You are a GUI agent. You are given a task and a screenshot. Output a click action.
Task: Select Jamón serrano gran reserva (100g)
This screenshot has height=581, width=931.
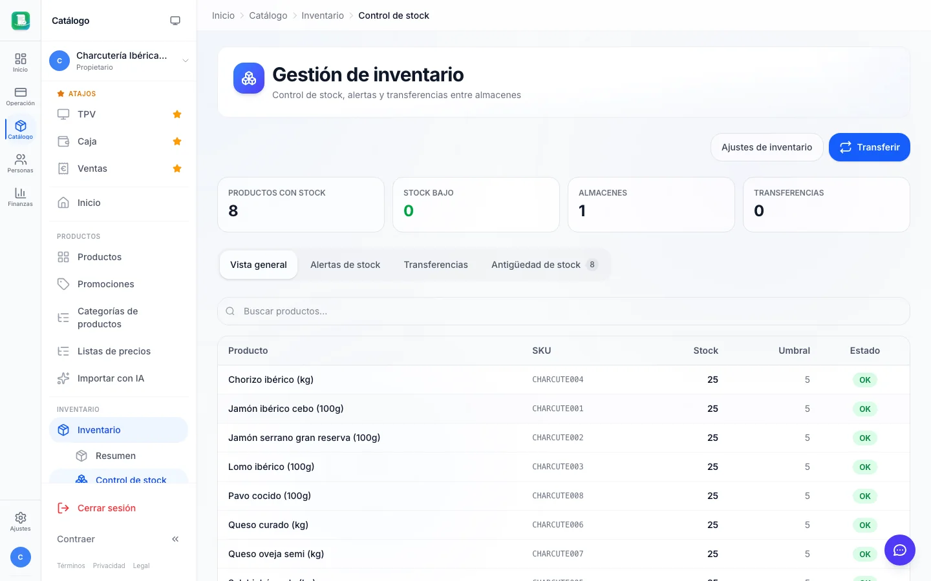point(564,438)
